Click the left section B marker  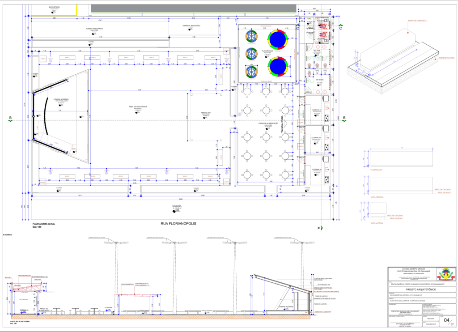click(x=10, y=119)
